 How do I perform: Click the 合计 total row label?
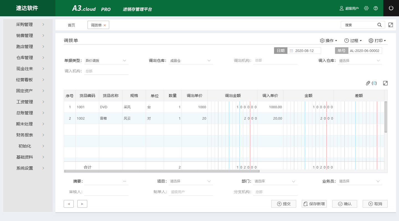(x=88, y=167)
